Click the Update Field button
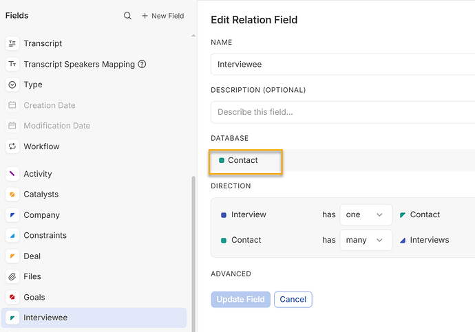This screenshot has width=475, height=332. coord(240,299)
